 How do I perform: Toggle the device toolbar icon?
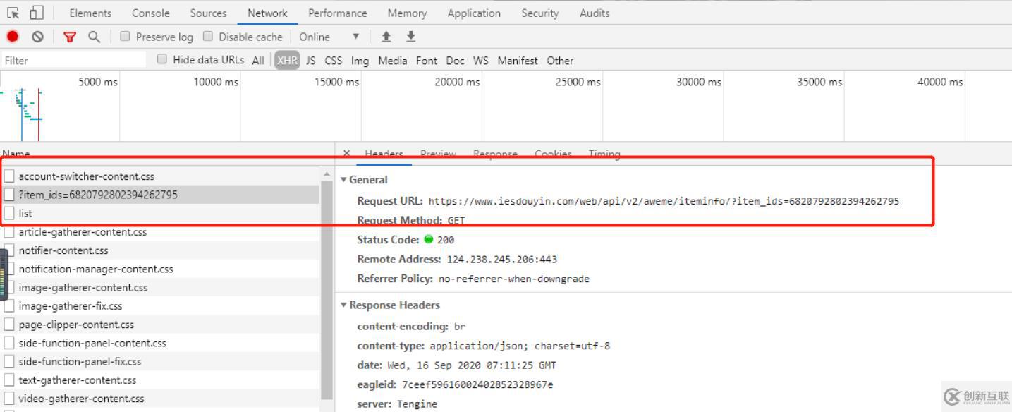[x=37, y=13]
